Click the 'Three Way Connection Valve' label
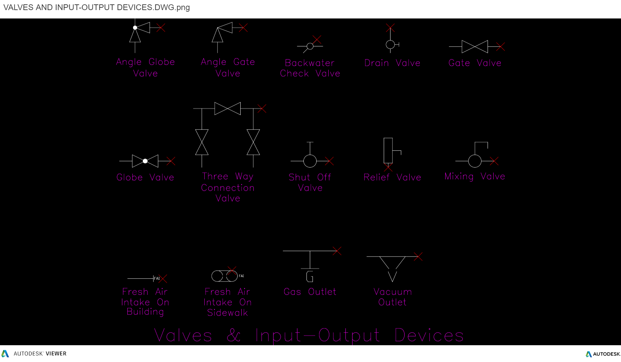Screen dimensions: 621x362 point(228,187)
